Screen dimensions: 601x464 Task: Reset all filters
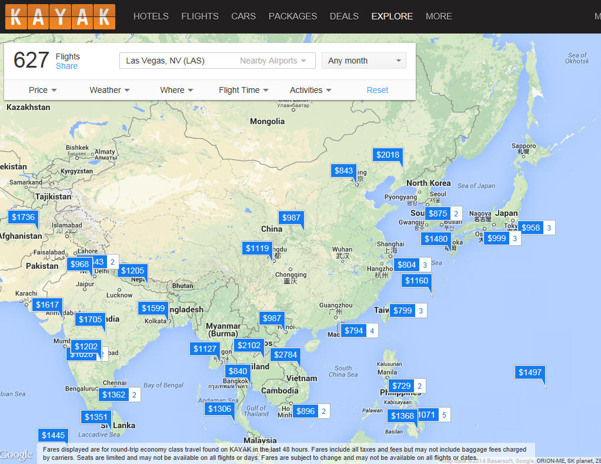[377, 90]
